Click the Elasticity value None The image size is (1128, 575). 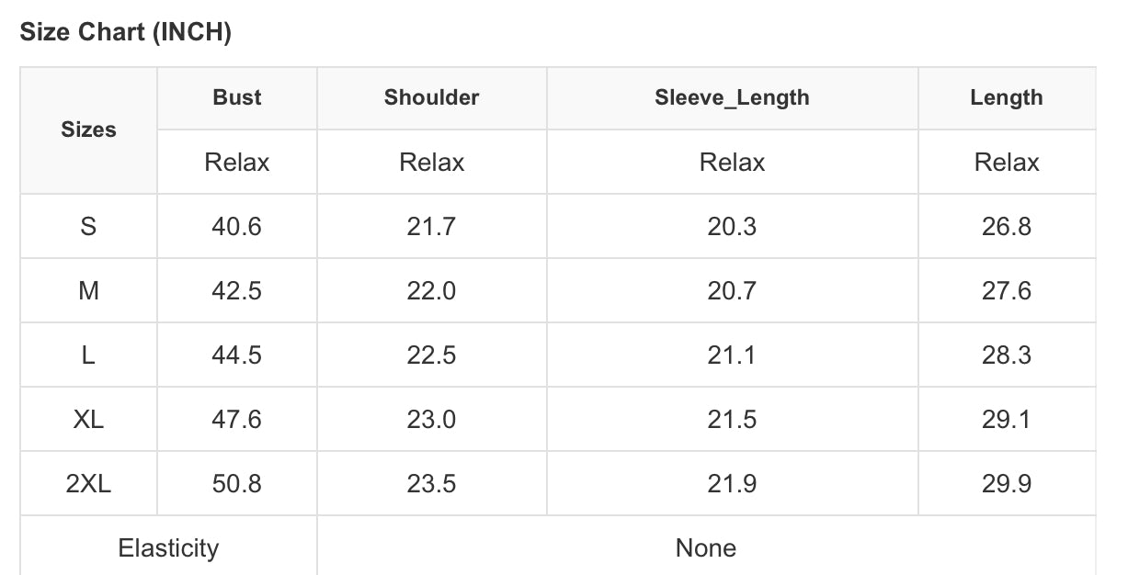(x=705, y=548)
